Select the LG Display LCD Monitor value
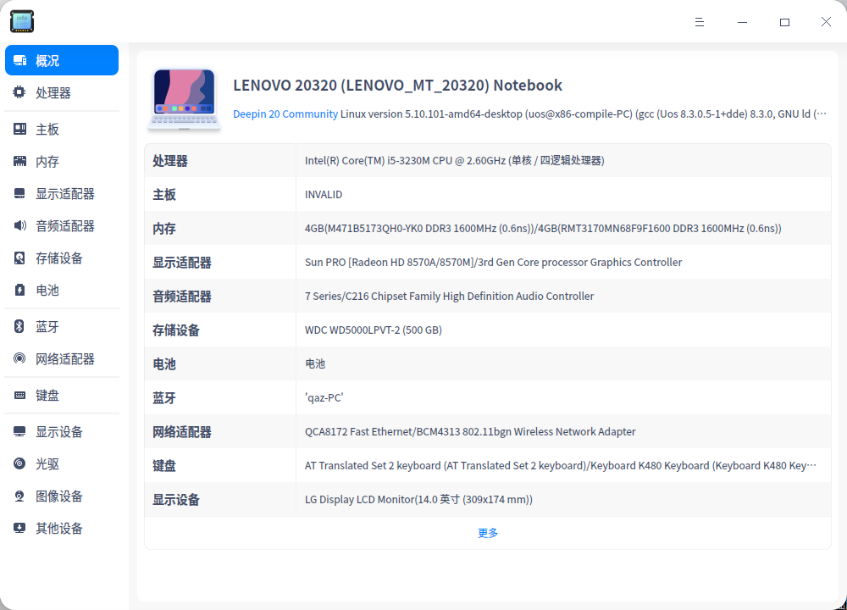The image size is (847, 610). pos(418,499)
